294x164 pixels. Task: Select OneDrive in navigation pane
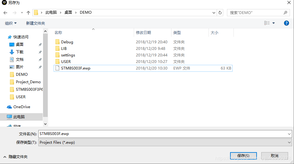click(22, 107)
